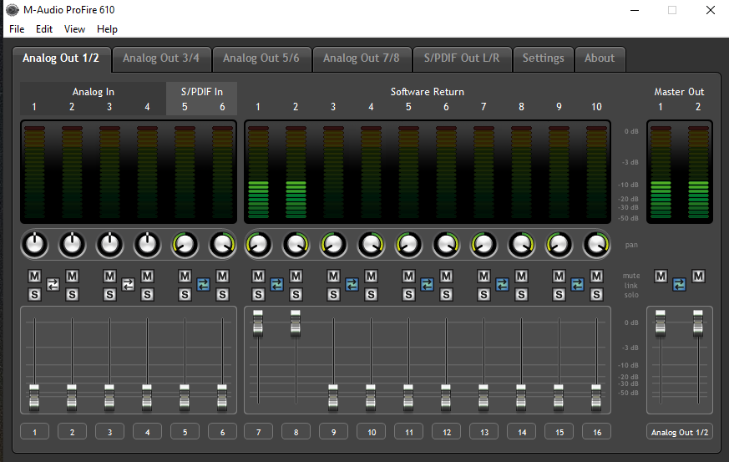729x462 pixels.
Task: Mute Software Return channel 10
Action: (596, 277)
